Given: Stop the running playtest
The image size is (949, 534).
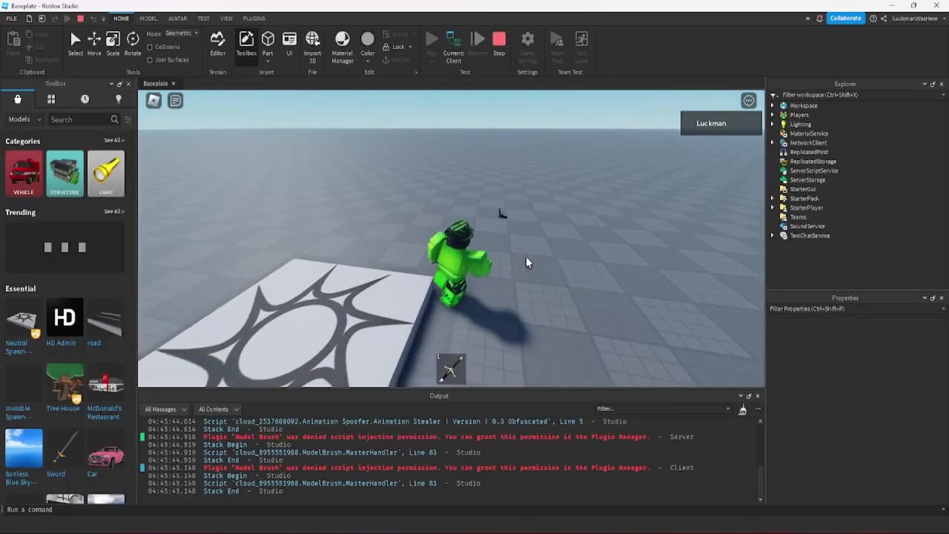Looking at the screenshot, I should pyautogui.click(x=499, y=44).
